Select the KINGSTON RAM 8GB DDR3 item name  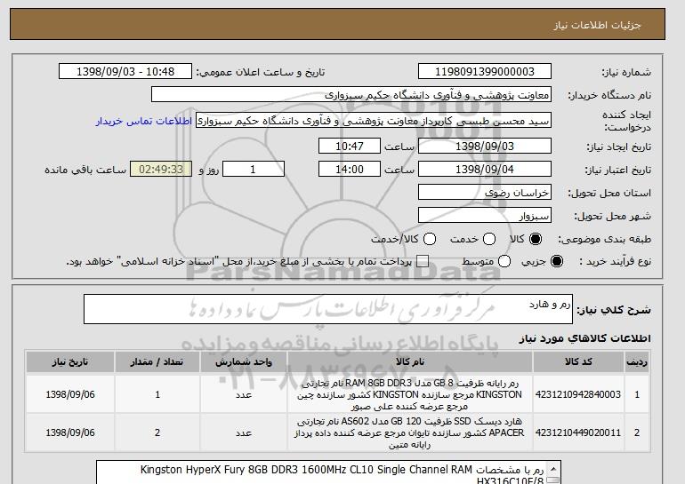click(410, 394)
